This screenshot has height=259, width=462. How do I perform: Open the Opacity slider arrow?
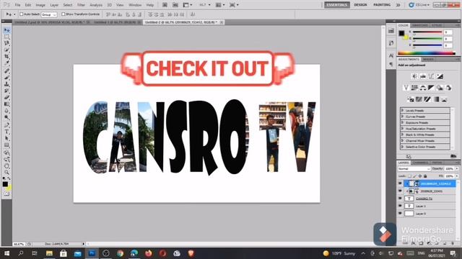click(457, 169)
